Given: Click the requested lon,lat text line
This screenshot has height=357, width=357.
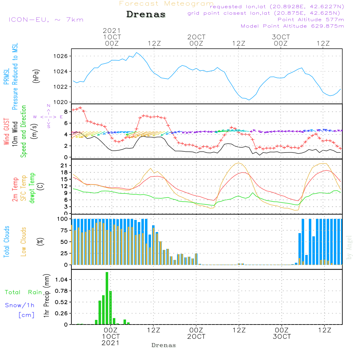Looking at the screenshot, I should coord(277,7).
